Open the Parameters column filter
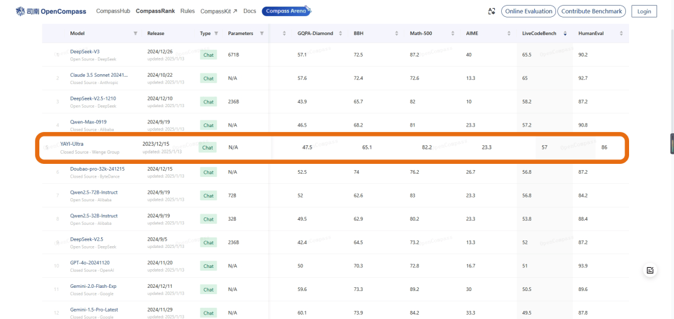The width and height of the screenshot is (674, 319). (x=261, y=33)
